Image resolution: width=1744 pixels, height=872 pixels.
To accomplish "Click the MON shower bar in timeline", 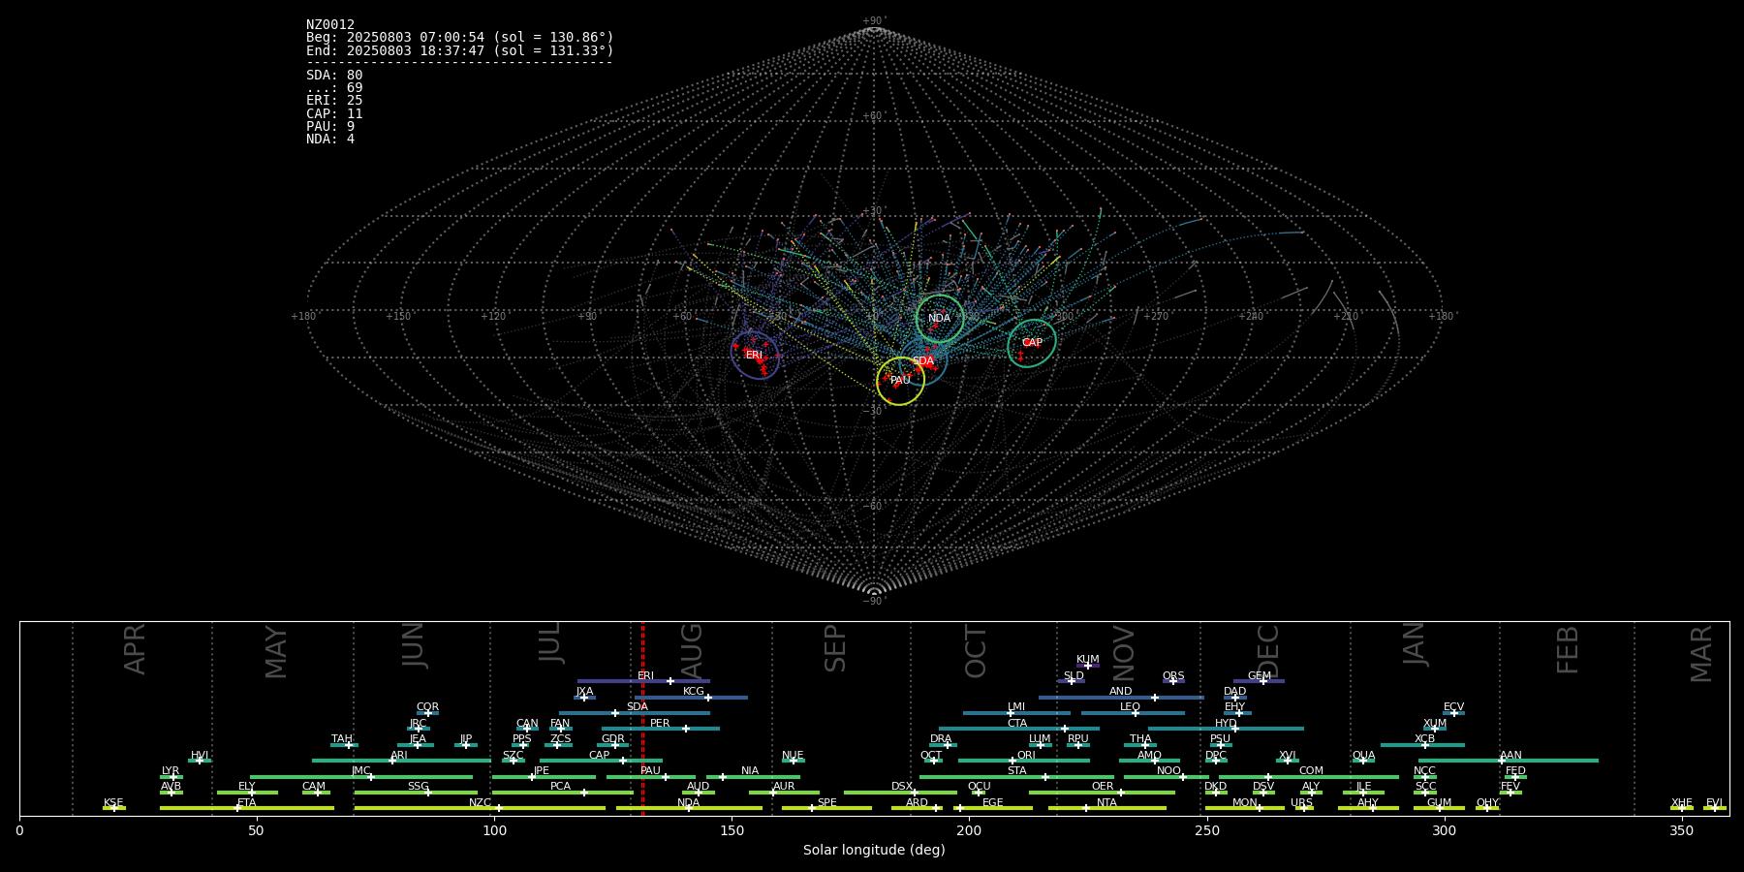I will (x=1245, y=808).
